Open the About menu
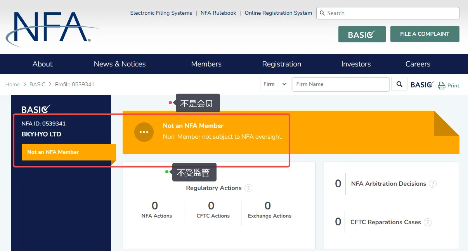 (x=42, y=64)
